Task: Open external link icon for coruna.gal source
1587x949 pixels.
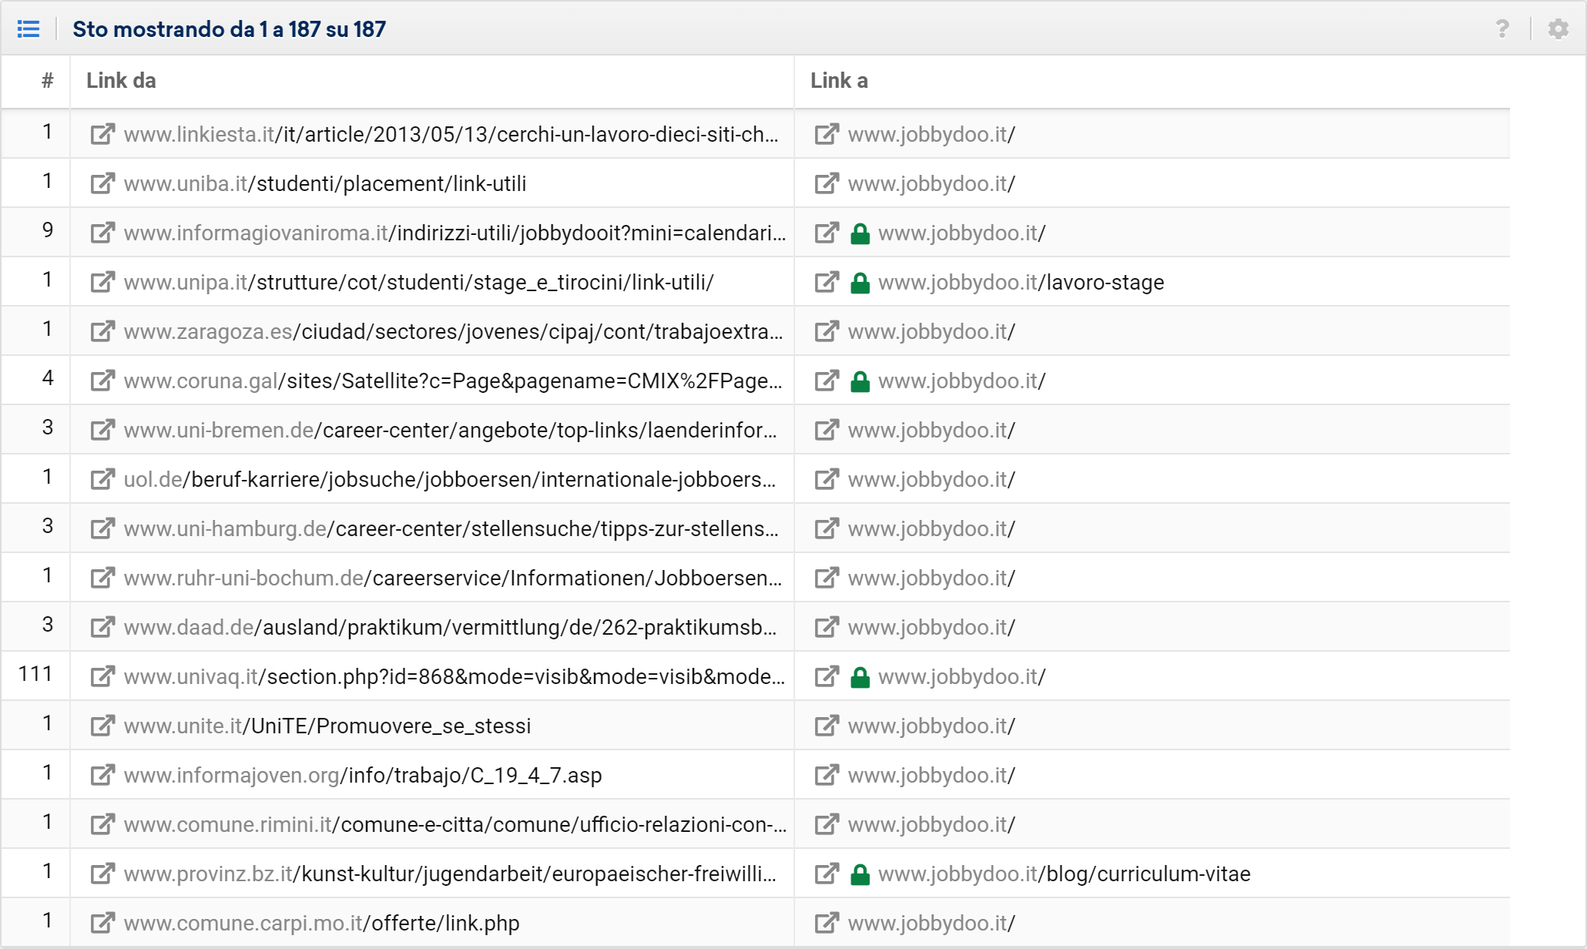Action: pyautogui.click(x=102, y=381)
